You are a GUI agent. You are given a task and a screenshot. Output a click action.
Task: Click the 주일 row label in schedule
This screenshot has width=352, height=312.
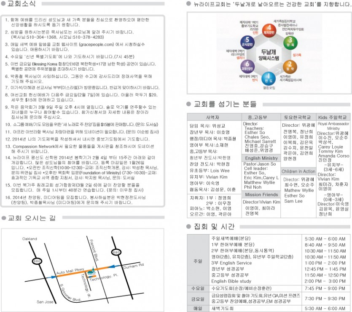coord(198,261)
